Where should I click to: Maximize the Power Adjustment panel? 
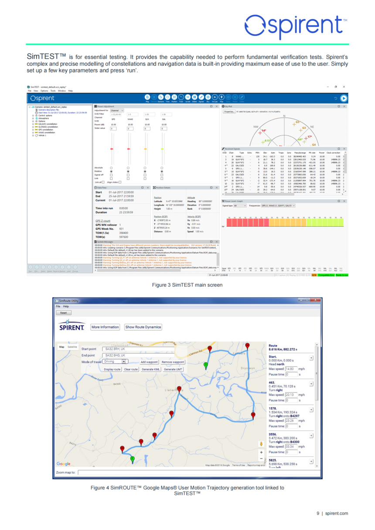pyautogui.click(x=211, y=106)
